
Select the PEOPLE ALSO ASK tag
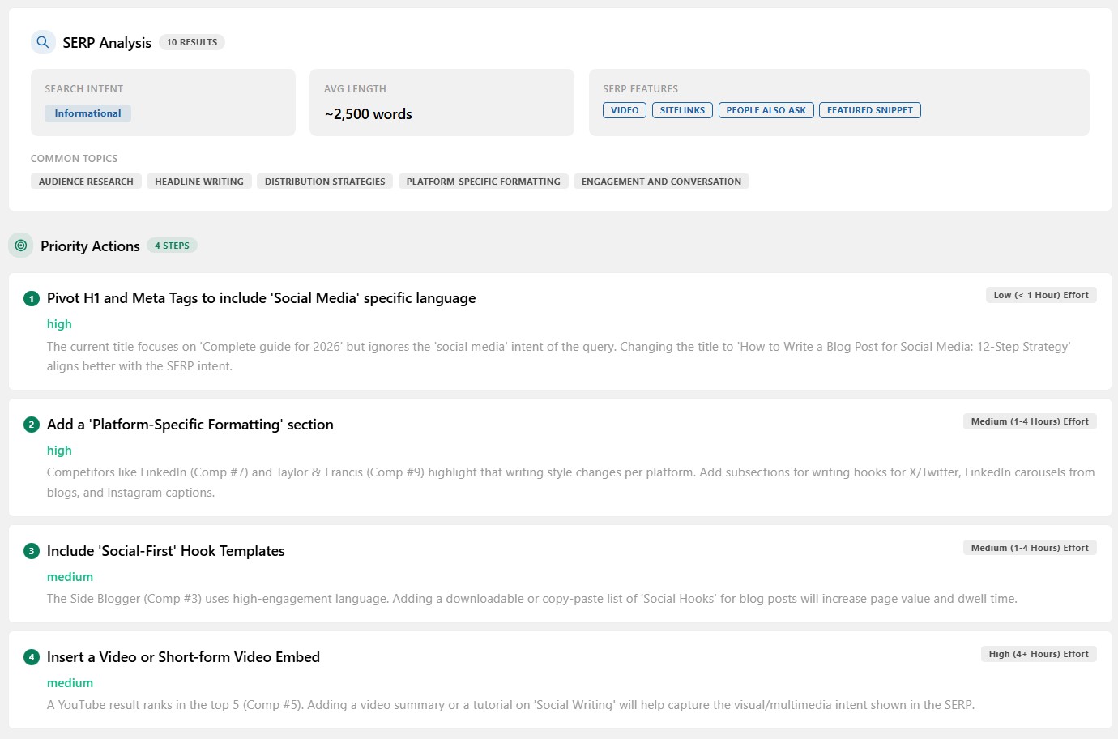click(x=766, y=110)
